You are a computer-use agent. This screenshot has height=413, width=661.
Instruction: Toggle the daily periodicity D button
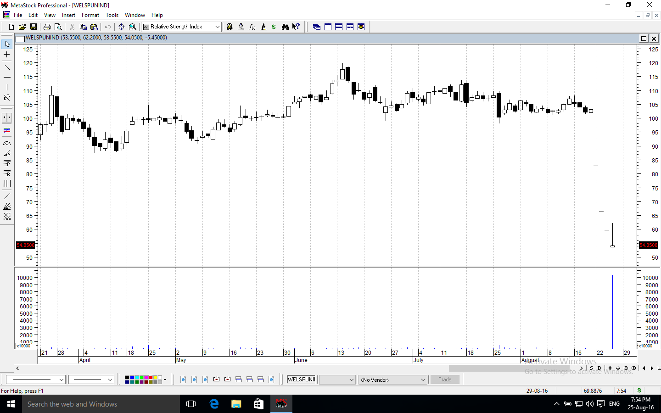point(599,368)
